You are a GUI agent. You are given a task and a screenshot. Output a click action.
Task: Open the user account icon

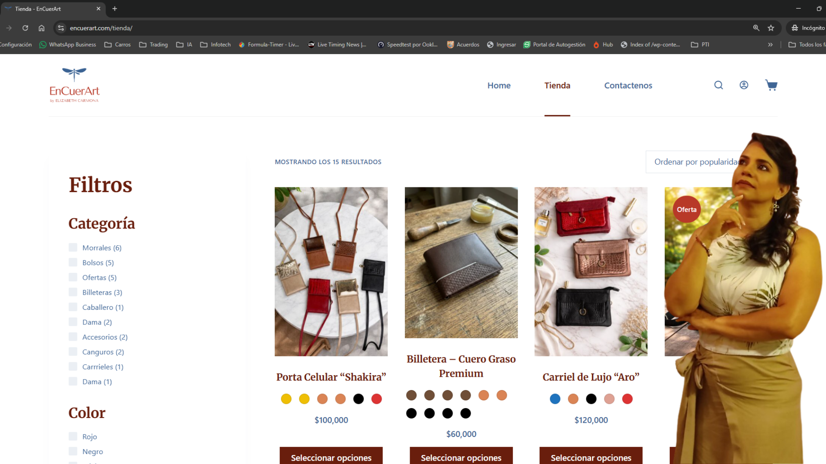pyautogui.click(x=744, y=85)
